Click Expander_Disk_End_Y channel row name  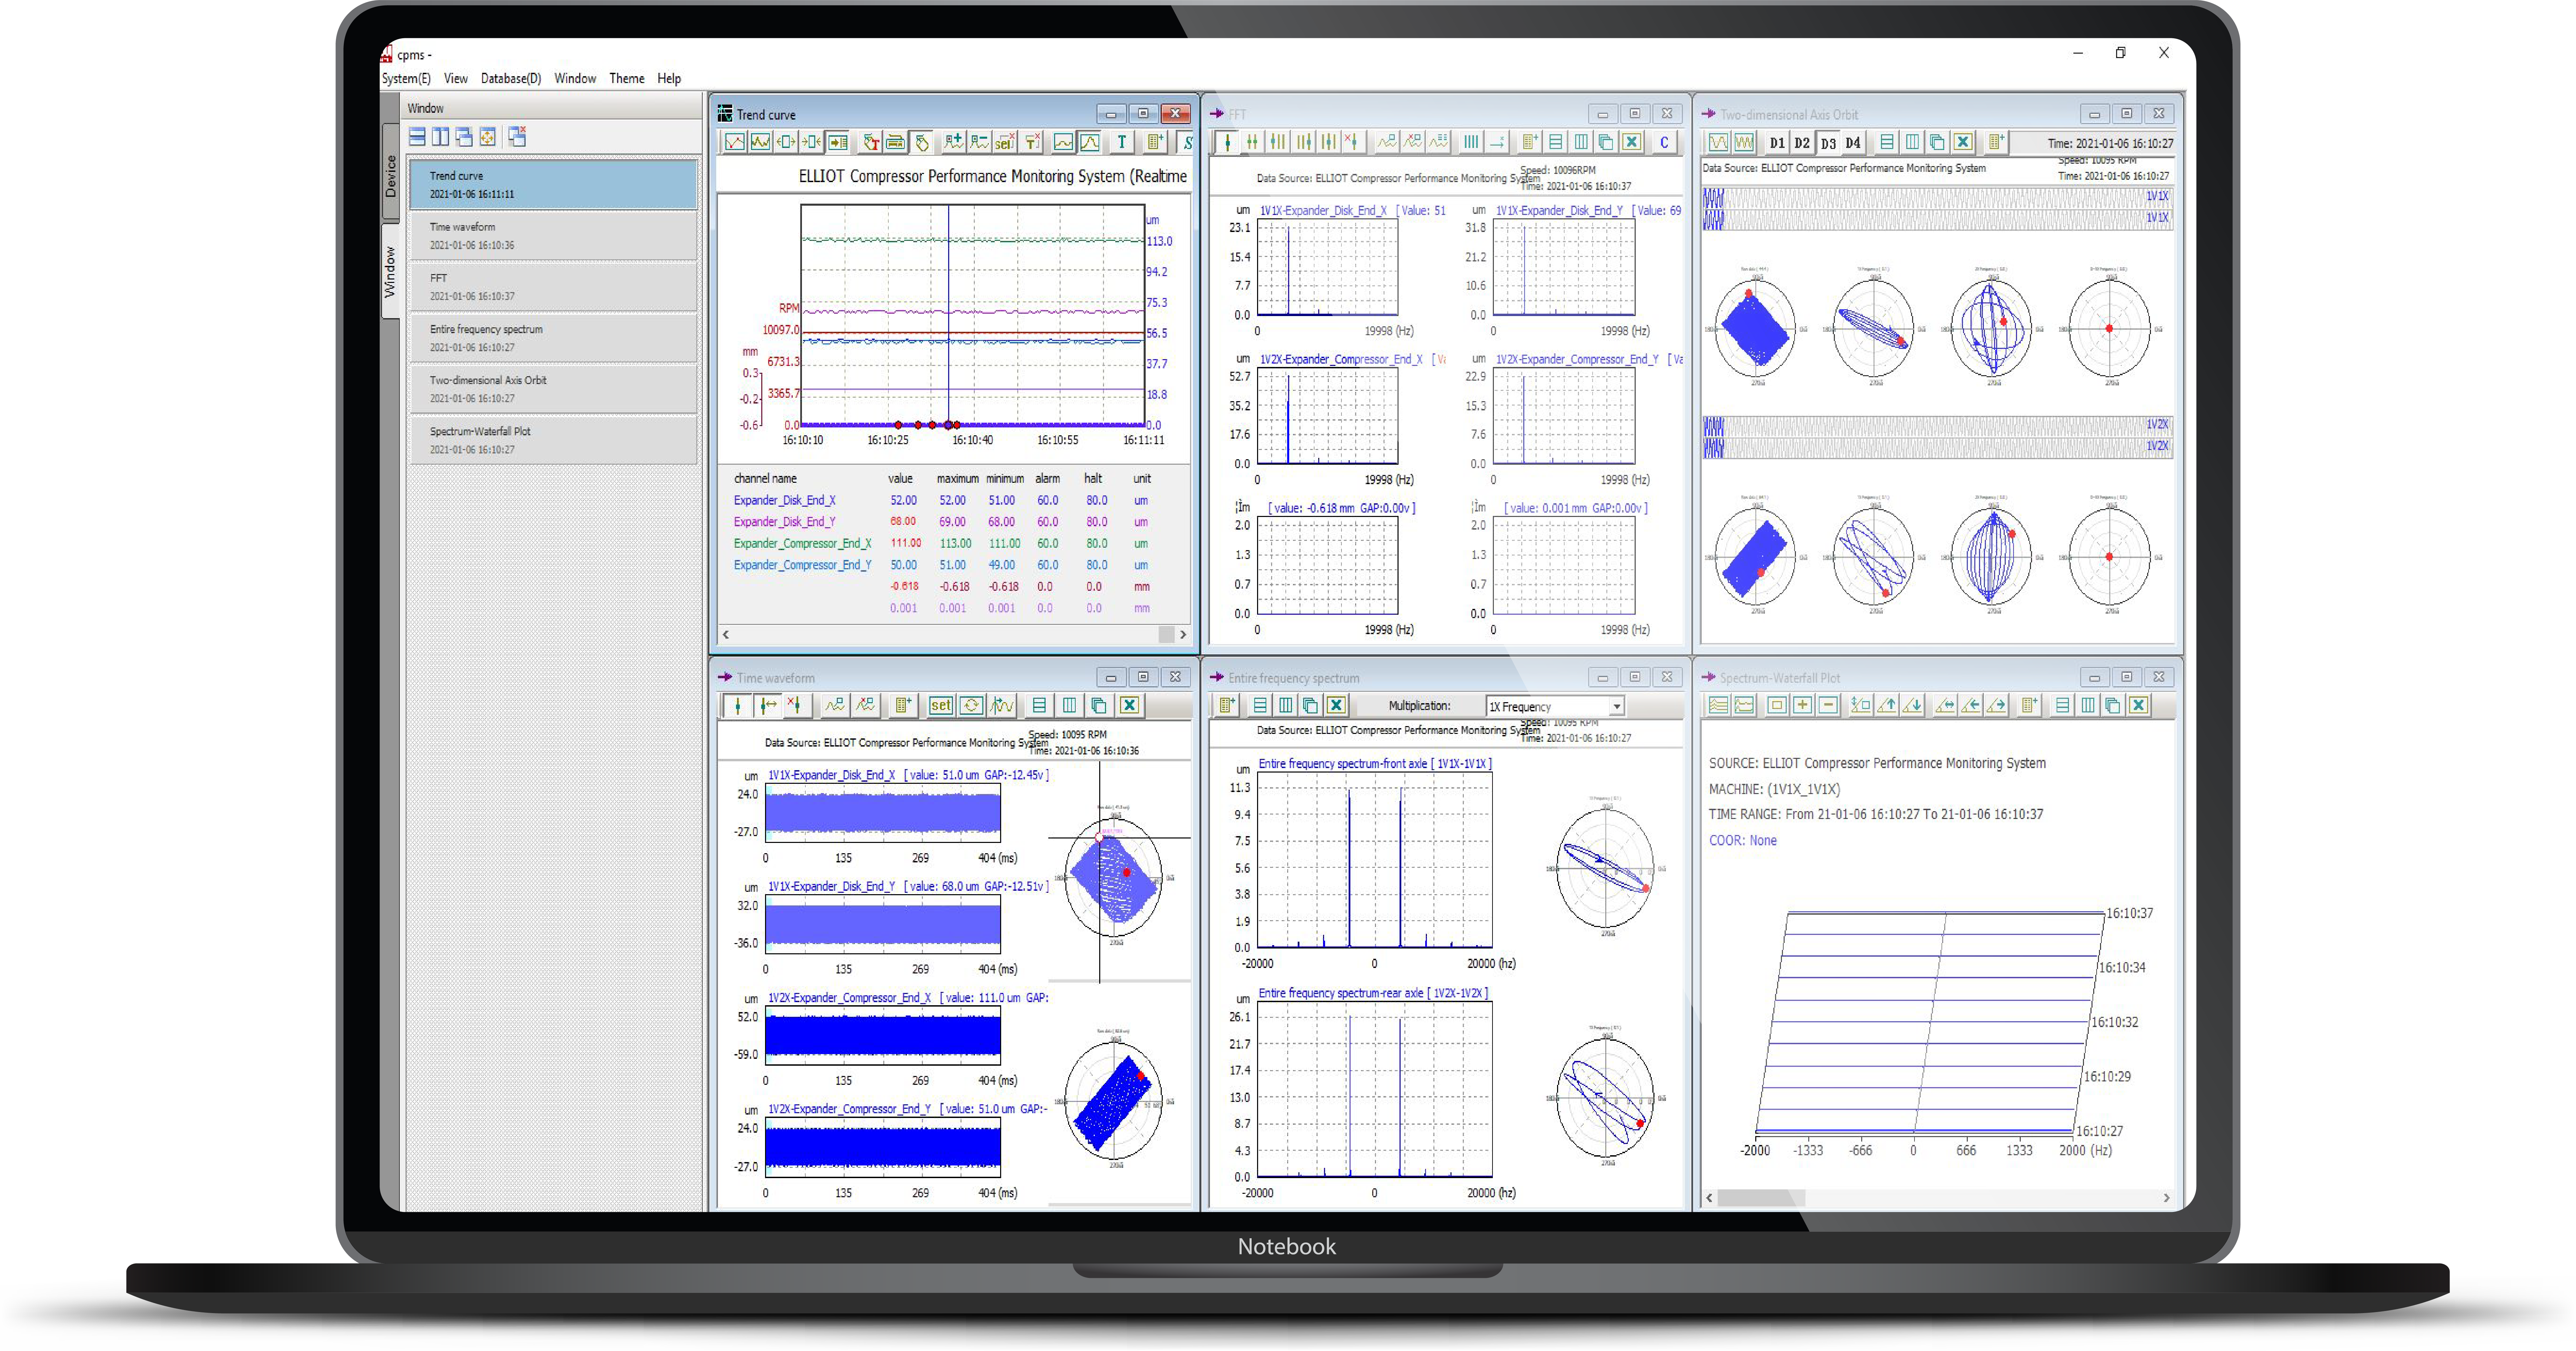click(x=785, y=522)
